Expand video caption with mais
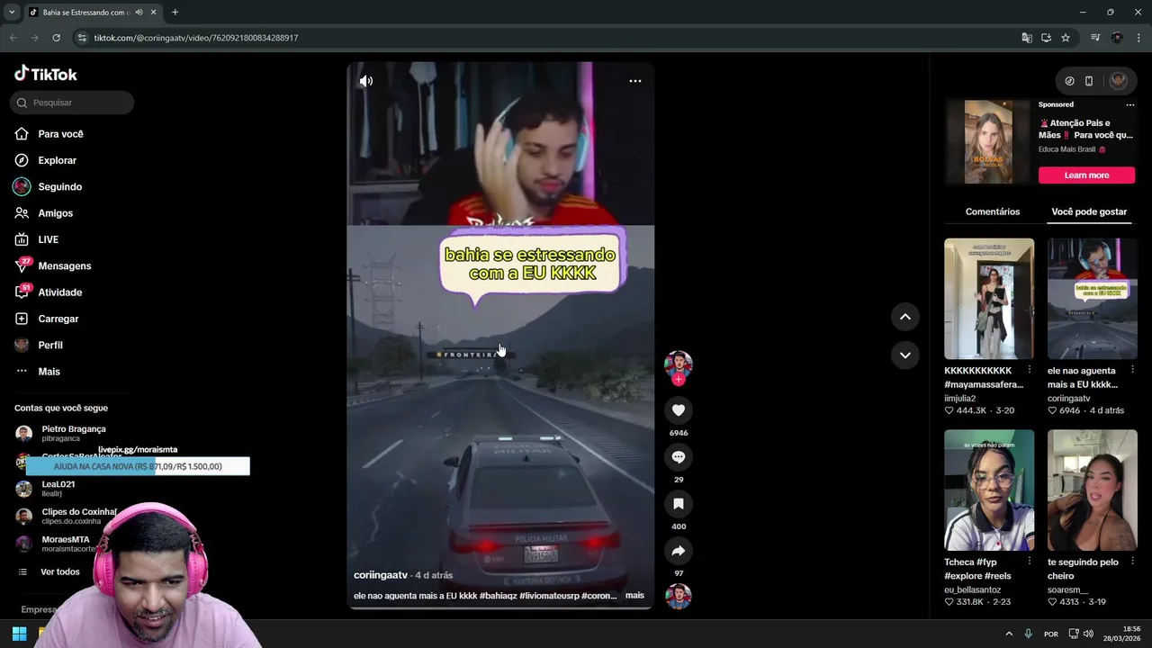 (634, 595)
